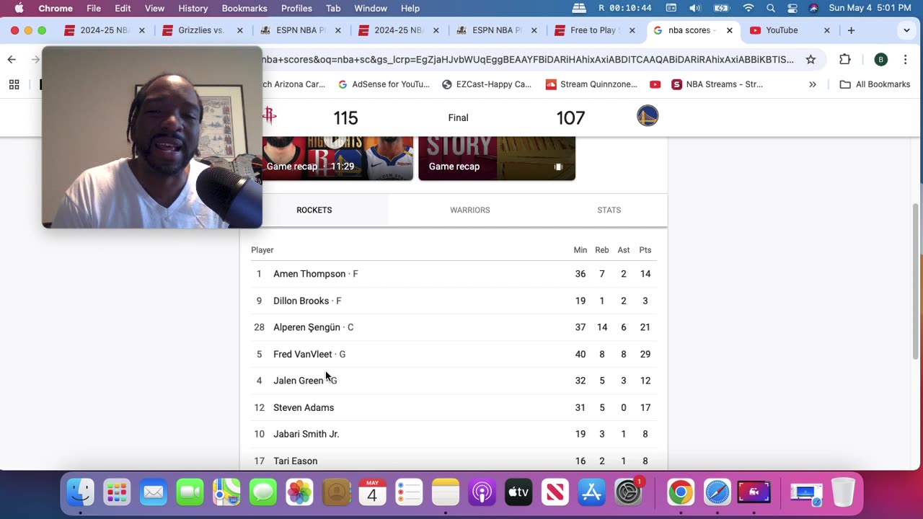The height and width of the screenshot is (519, 923).
Task: Play the 11:29 Game recap video thumbnail
Action: 337,158
